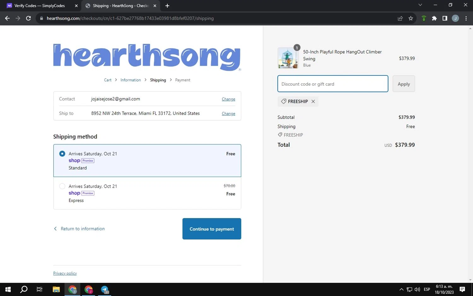Click the page vertical scrollbar
473x296 pixels.
[470, 154]
